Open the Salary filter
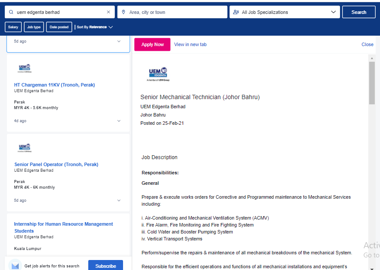Image resolution: width=380 pixels, height=270 pixels. pos(13,27)
